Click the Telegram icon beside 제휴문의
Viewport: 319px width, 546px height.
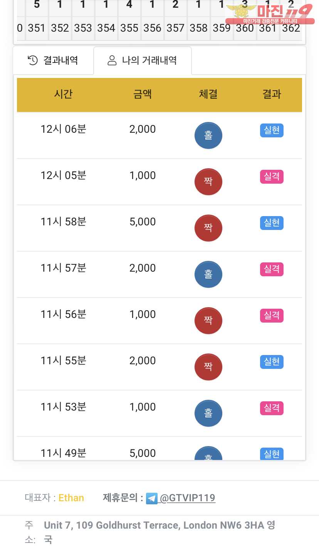click(x=151, y=498)
